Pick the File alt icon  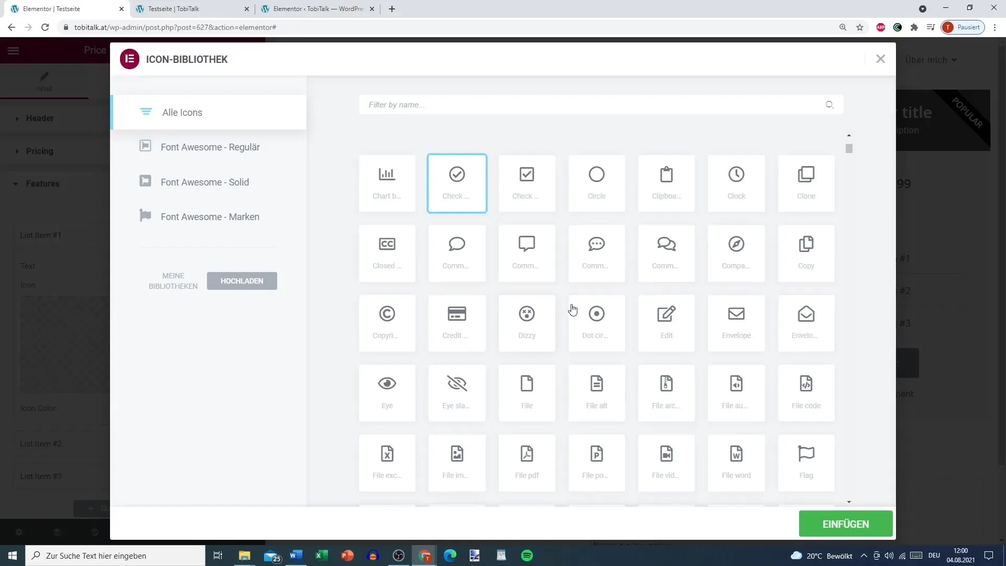(597, 393)
